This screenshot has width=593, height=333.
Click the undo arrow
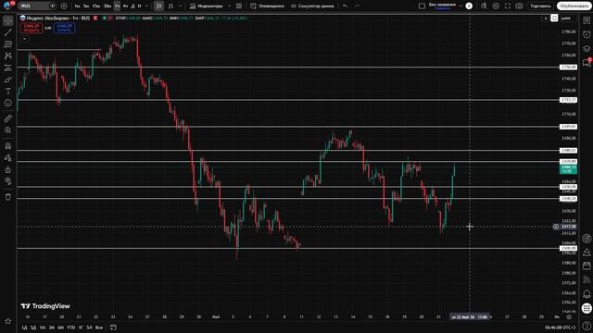click(345, 6)
